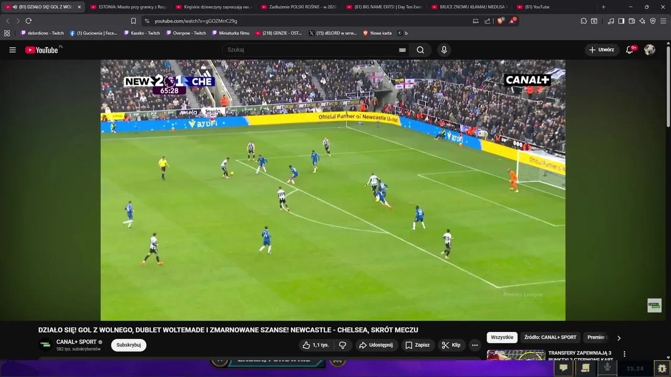Go back in browser history
Image resolution: width=671 pixels, height=377 pixels.
pos(7,21)
